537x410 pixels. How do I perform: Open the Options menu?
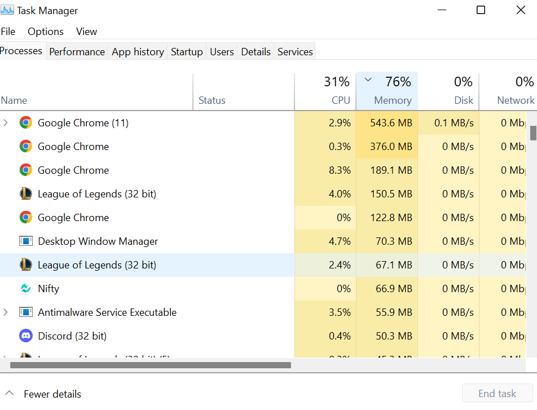tap(46, 32)
